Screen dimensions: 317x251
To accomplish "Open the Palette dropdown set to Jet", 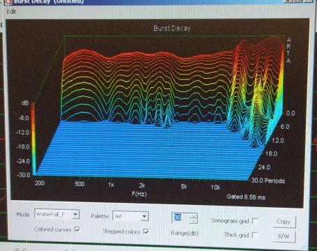I will (x=144, y=216).
